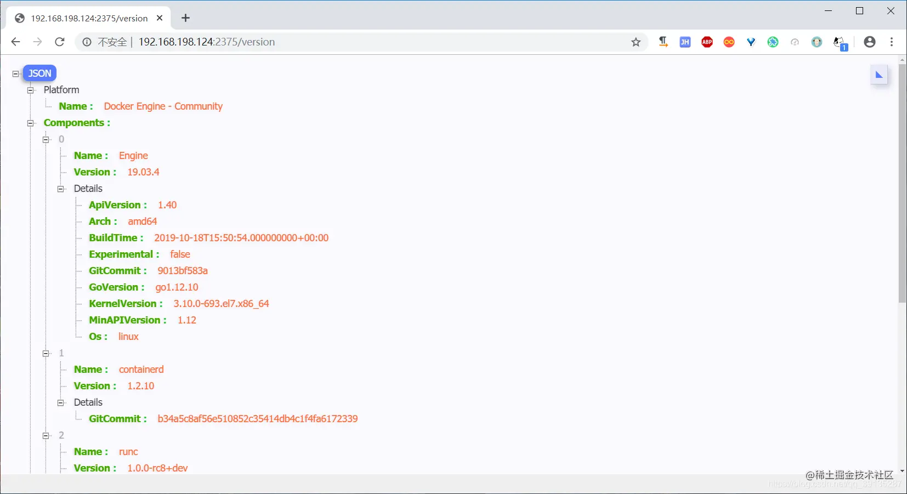Image resolution: width=907 pixels, height=494 pixels.
Task: Go back to the previous page
Action: 15,42
